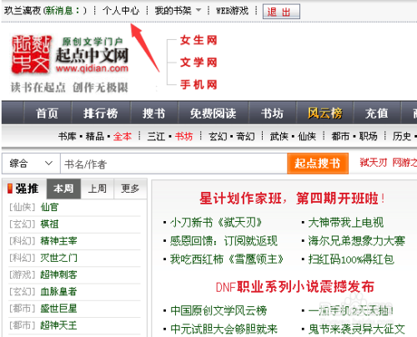Viewport: 417px width, 337px height.
Task: Expand the 综合 search type dropdown
Action: coord(31,163)
